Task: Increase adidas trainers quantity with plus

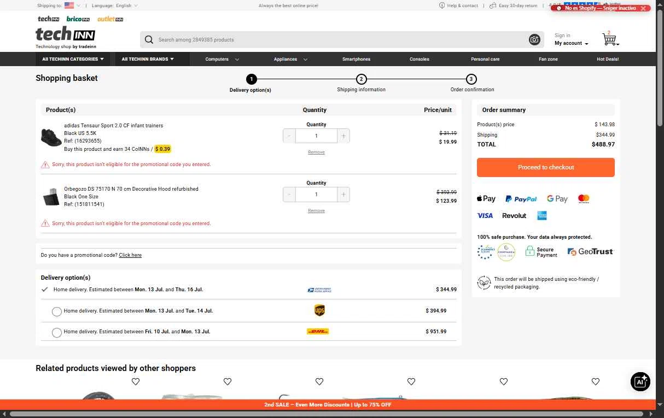Action: coord(343,136)
